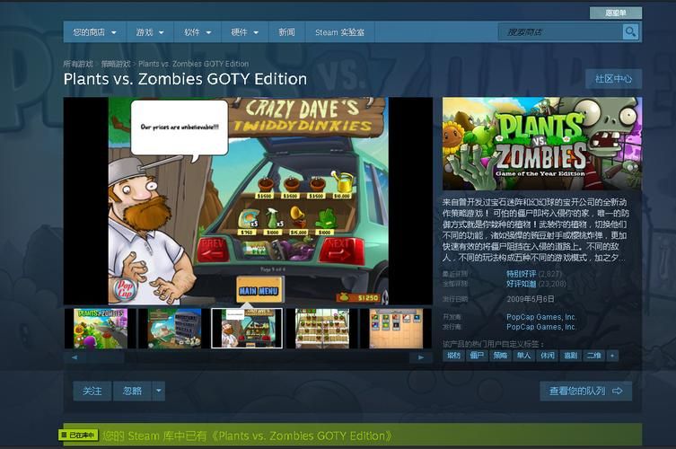
Task: Click the 塔防 tag
Action: click(x=453, y=356)
